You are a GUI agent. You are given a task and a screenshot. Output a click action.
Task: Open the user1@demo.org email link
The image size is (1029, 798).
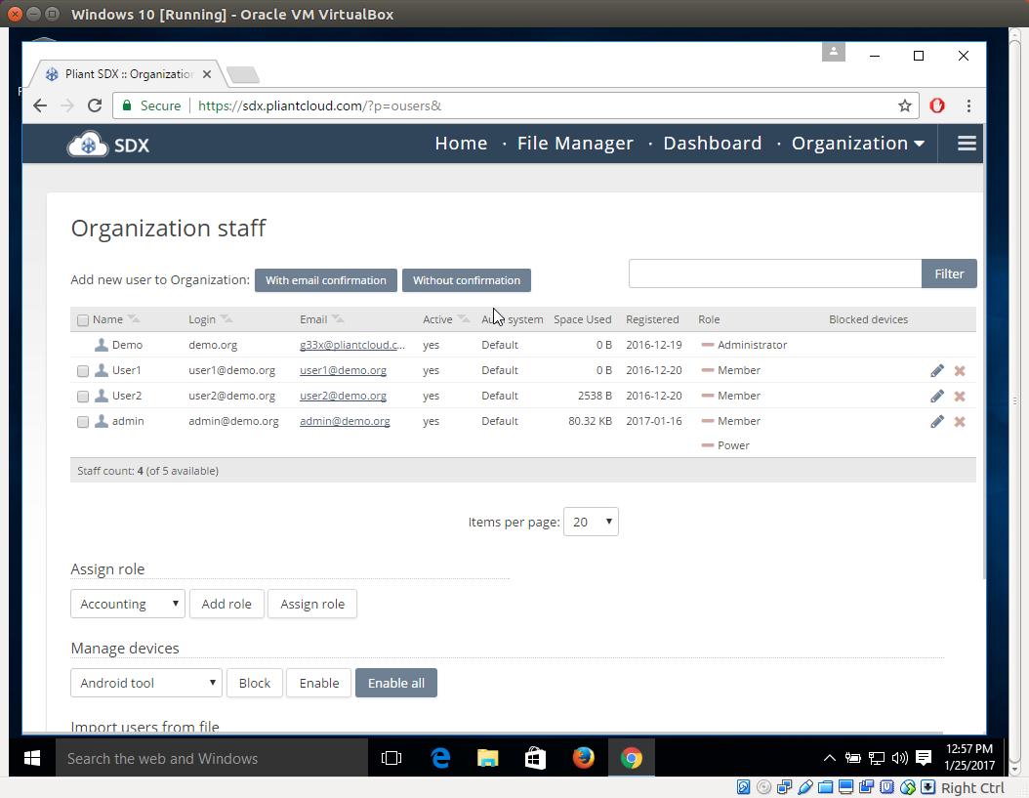[x=344, y=370]
